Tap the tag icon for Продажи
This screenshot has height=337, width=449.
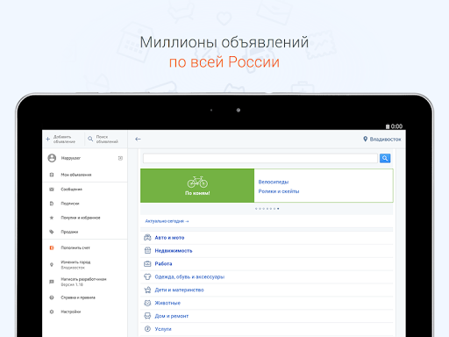(52, 232)
